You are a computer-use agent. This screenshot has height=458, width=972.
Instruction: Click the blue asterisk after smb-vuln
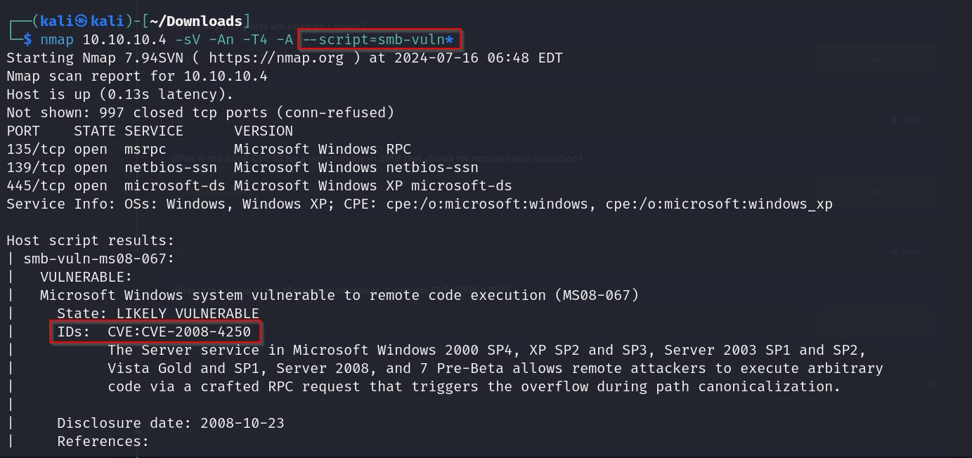tap(449, 39)
